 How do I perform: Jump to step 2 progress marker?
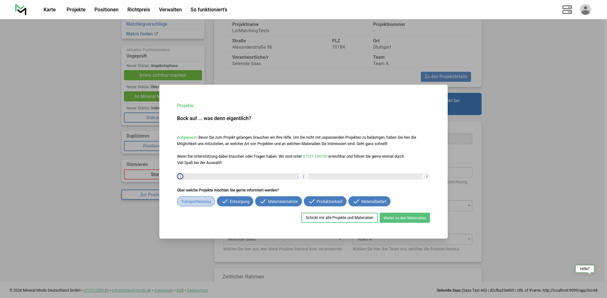pos(303,176)
